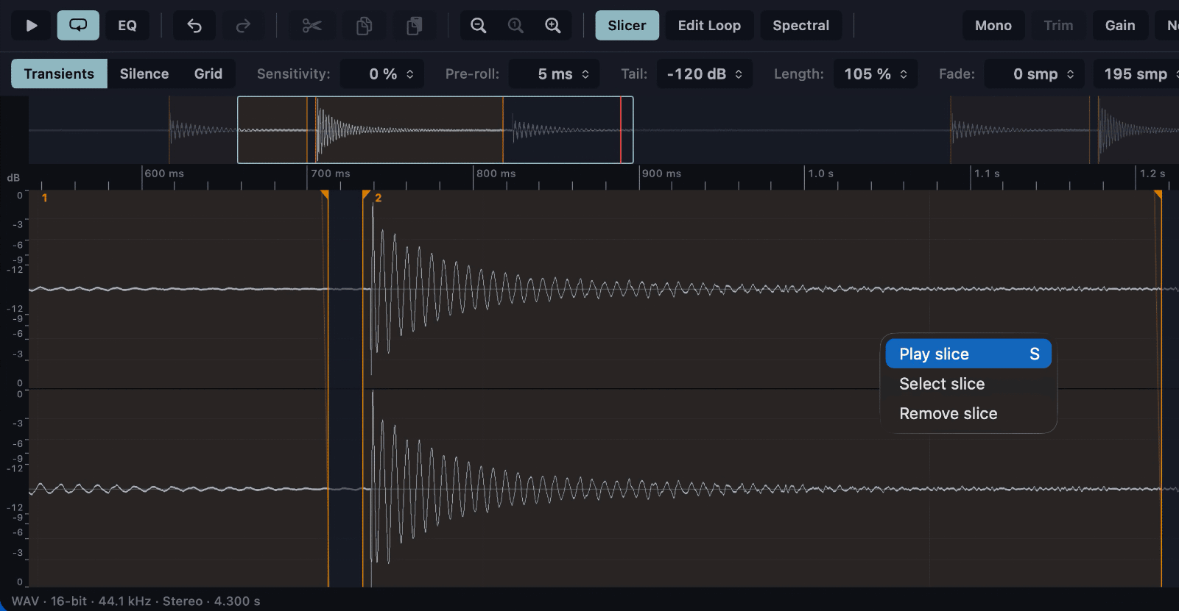
Task: Redo the last undone edit
Action: click(243, 26)
